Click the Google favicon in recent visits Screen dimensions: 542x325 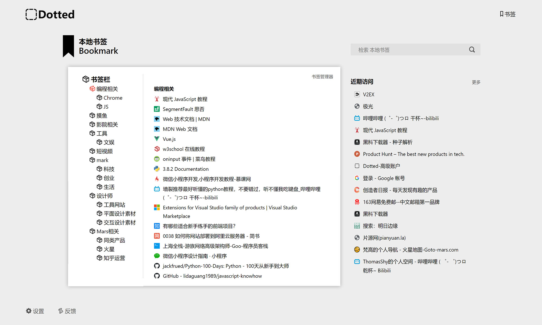pyautogui.click(x=357, y=178)
